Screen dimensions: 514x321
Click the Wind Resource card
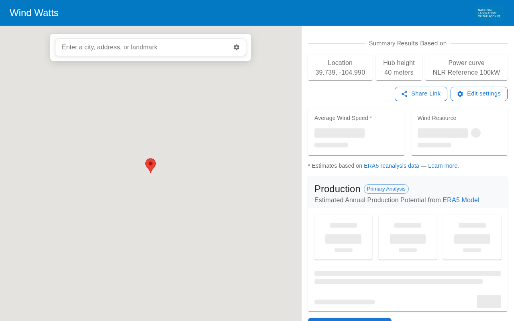(x=459, y=131)
